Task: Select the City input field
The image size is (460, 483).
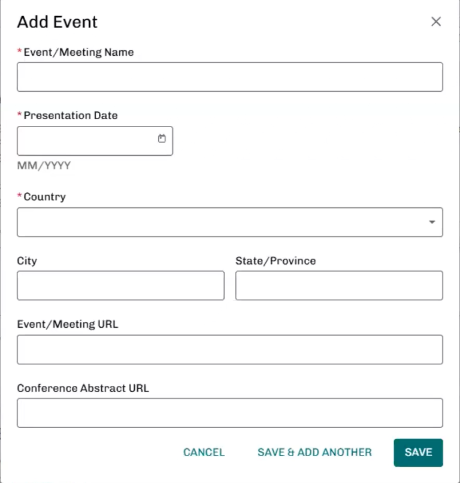Action: pos(120,286)
